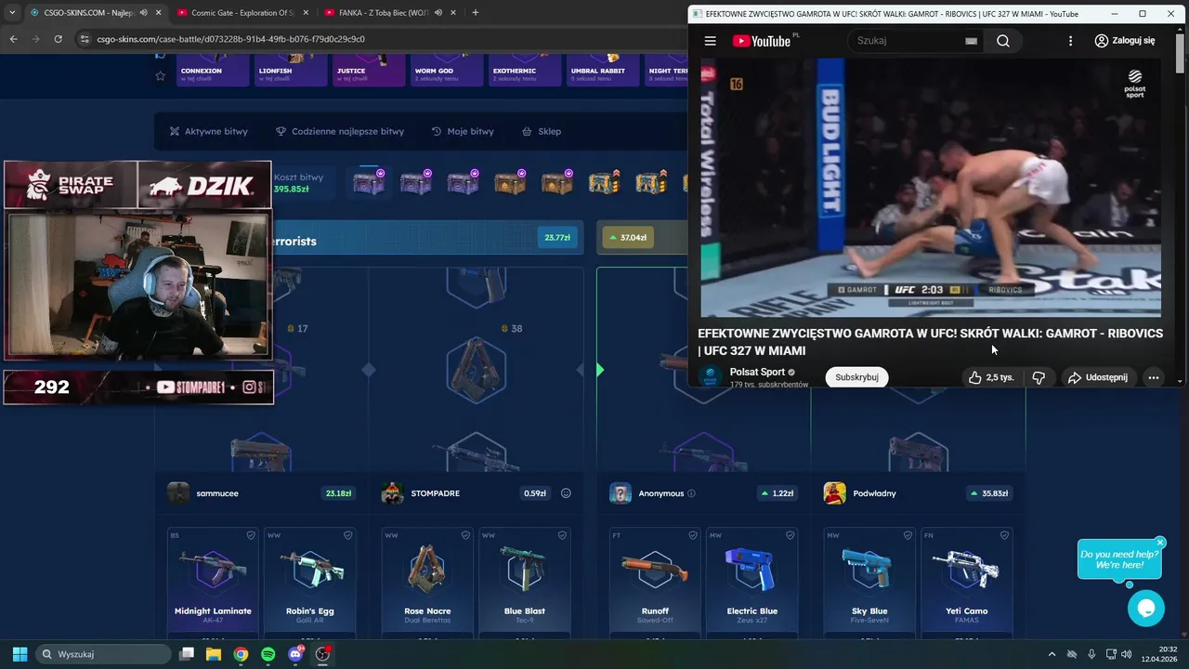Open Windows Start menu
The width and height of the screenshot is (1189, 669).
coord(20,654)
